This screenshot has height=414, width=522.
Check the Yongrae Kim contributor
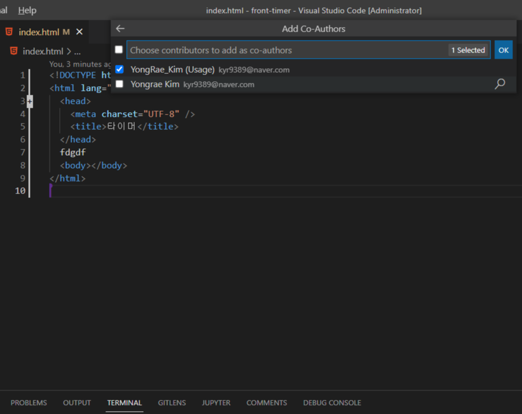pos(119,84)
